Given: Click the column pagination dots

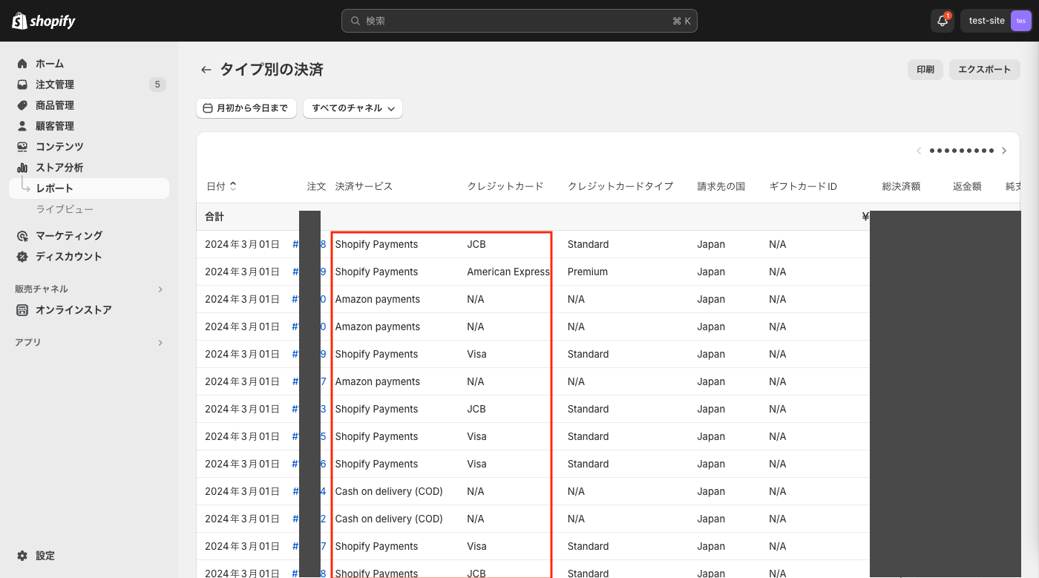Looking at the screenshot, I should 962,151.
